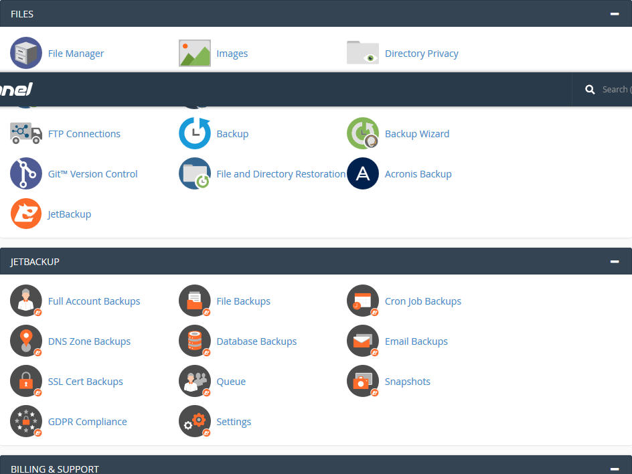The height and width of the screenshot is (474, 632).
Task: Follow the DNS Zone Backups link
Action: click(89, 341)
